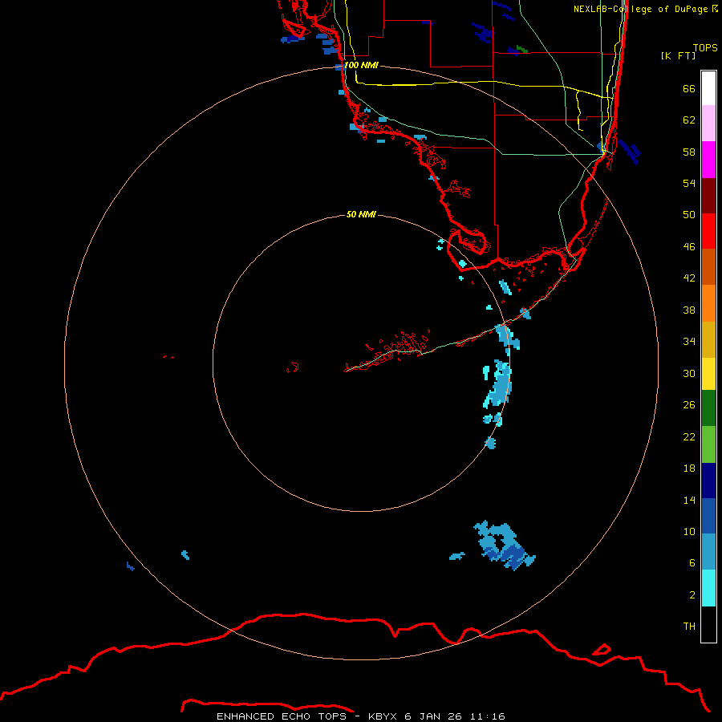Image resolution: width=722 pixels, height=722 pixels.
Task: Click the legend value '18'
Action: [x=689, y=468]
